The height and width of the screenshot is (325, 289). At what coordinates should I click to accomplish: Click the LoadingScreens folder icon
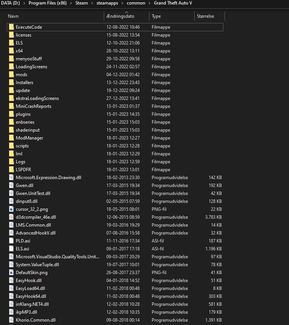(x=11, y=67)
